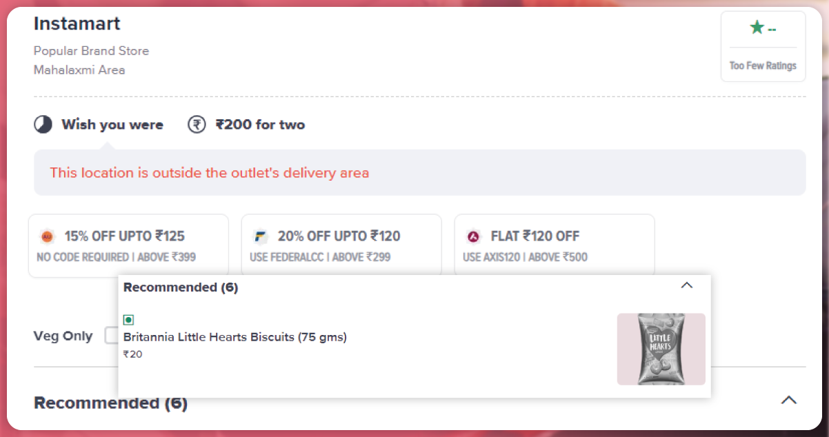Select the bottom Recommended (6) heading
This screenshot has height=437, width=829.
click(x=110, y=403)
